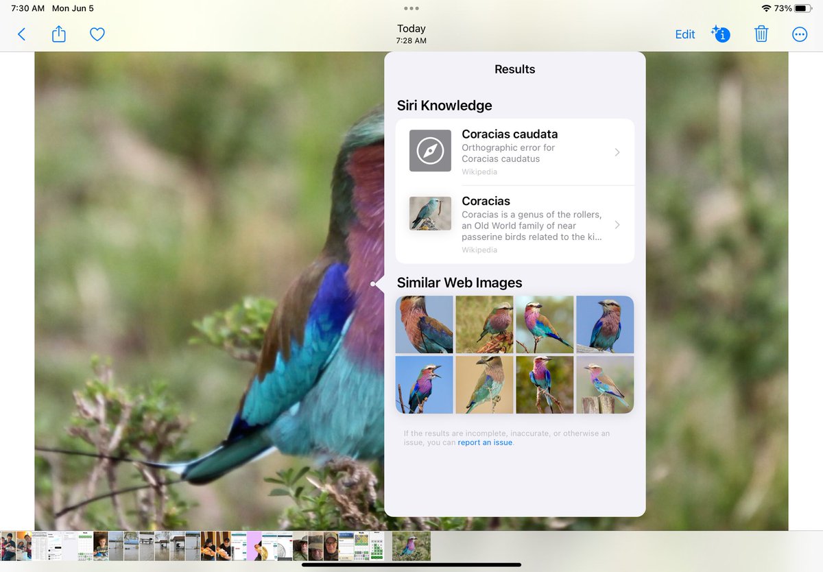Tap the "7:30 AM" status bar clock
Screen dimensions: 823x572
coord(28,8)
